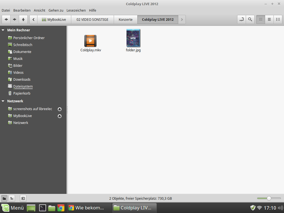The image size is (284, 213).
Task: Select the folder.jpg thumbnail
Action: click(133, 38)
